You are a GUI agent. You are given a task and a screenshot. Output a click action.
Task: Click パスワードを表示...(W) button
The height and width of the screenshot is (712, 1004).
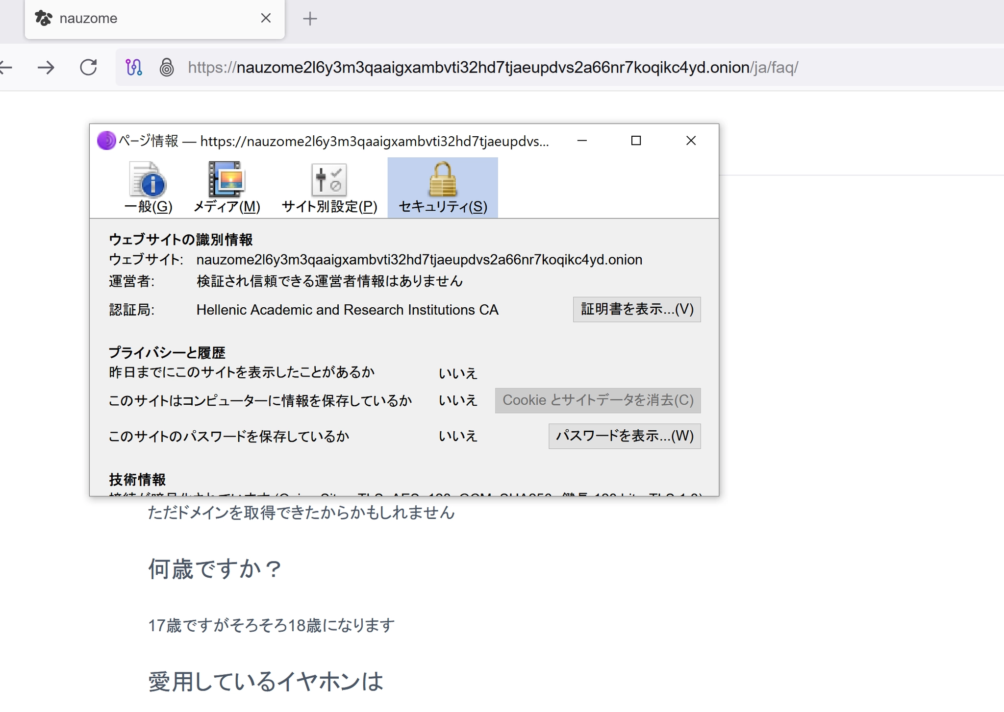tap(624, 436)
